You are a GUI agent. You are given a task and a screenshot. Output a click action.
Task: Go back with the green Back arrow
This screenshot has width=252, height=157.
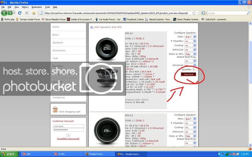pos(4,13)
